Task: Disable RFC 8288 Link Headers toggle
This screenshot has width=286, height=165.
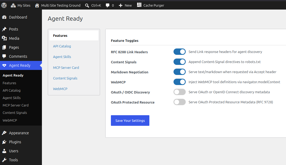Action: point(179,52)
